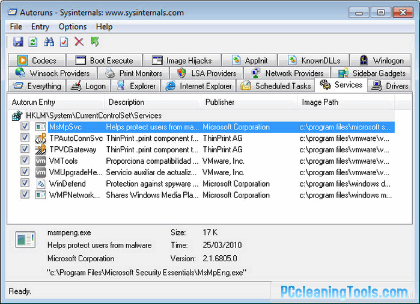
Task: Toggle the VMTools entry checkbox
Action: point(25,160)
